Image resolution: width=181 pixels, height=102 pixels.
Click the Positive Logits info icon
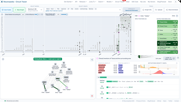129,63
